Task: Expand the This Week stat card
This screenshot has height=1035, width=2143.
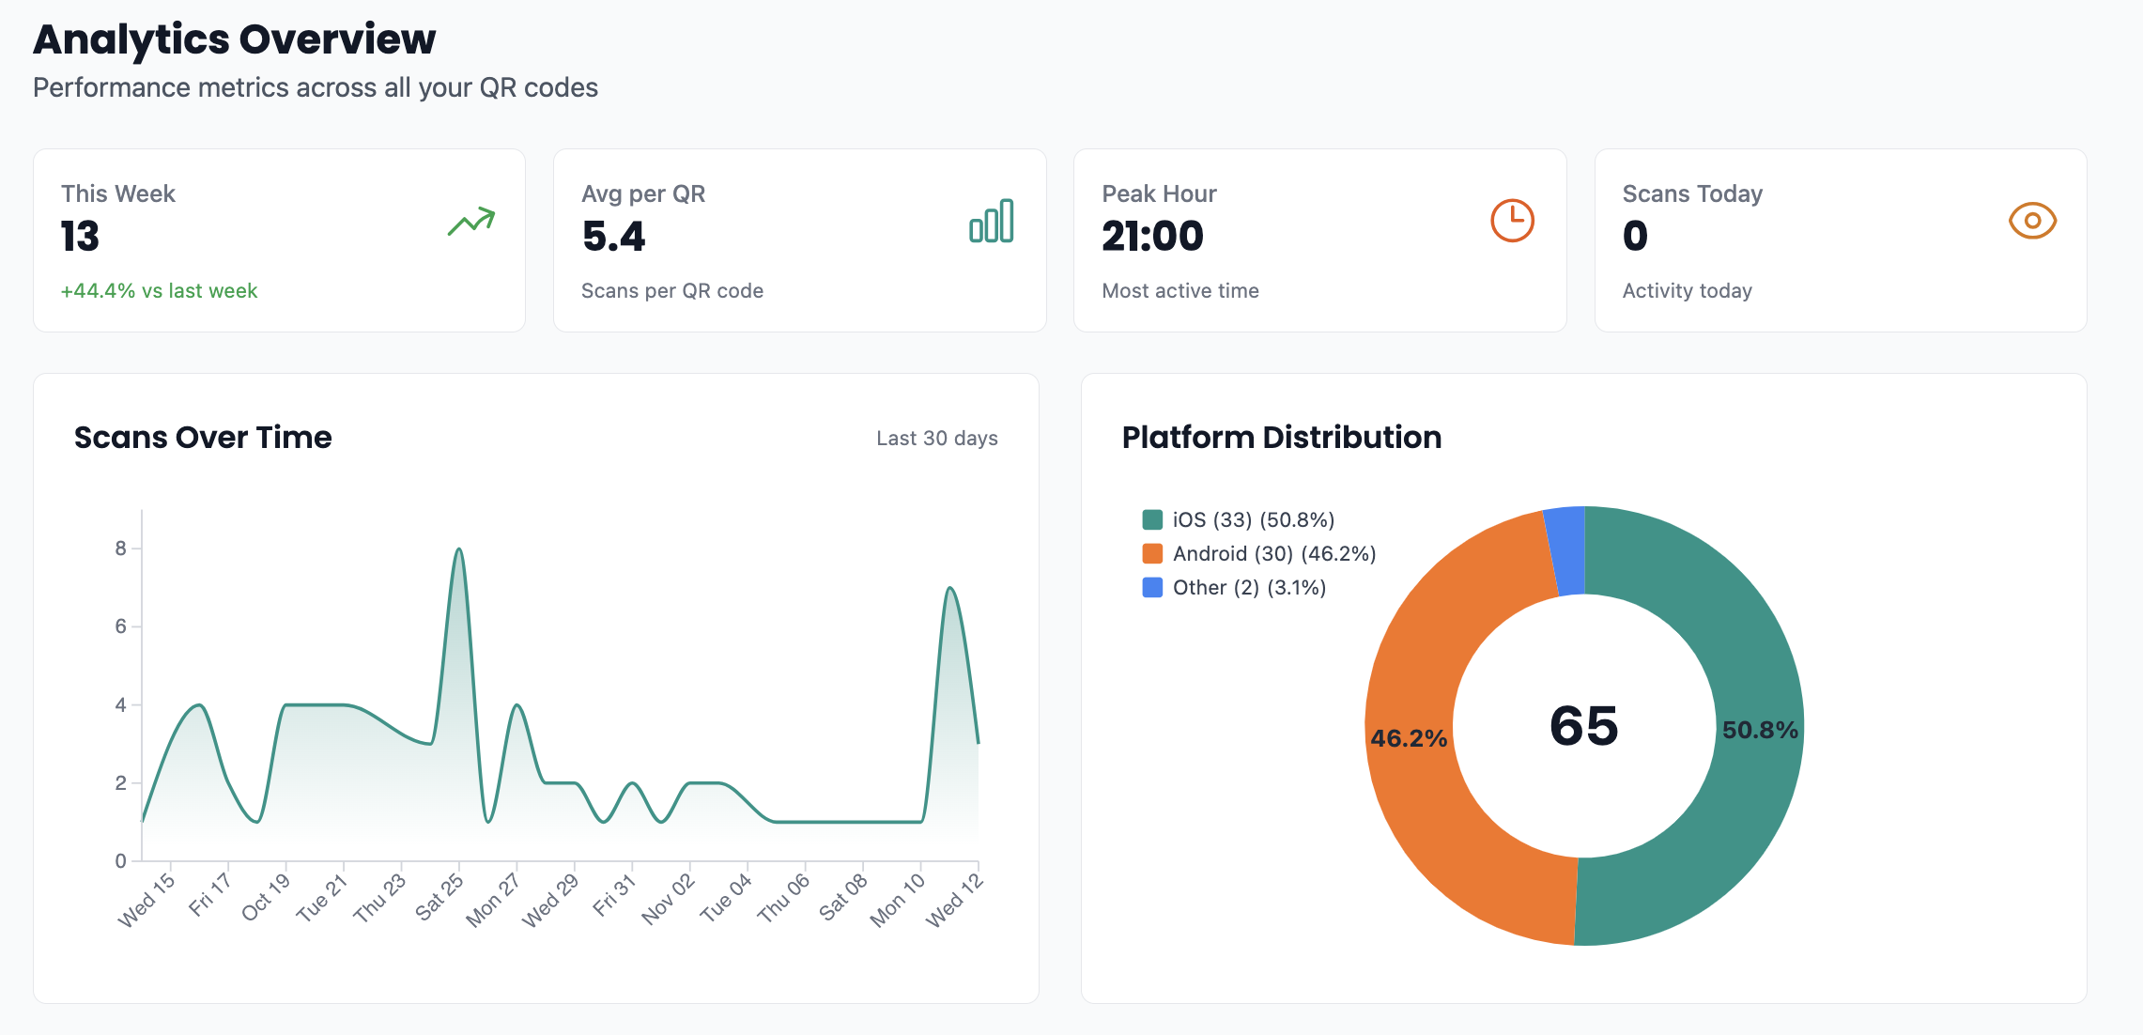Action: [278, 239]
